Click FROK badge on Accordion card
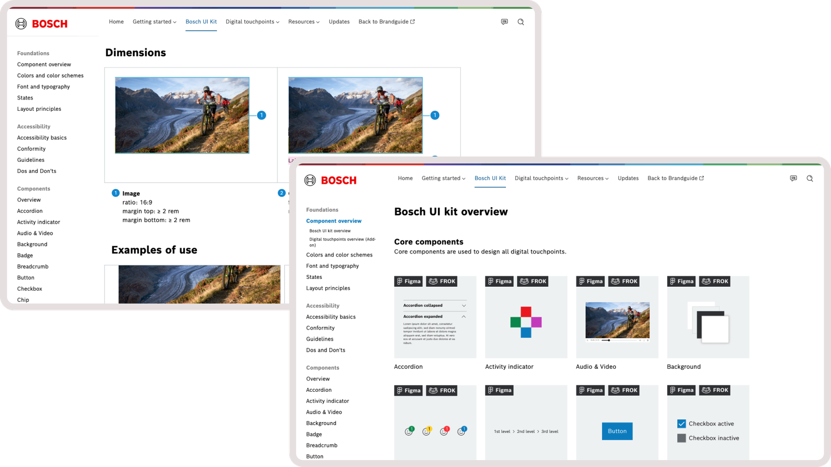Screen dimensions: 831x467 click(442, 281)
